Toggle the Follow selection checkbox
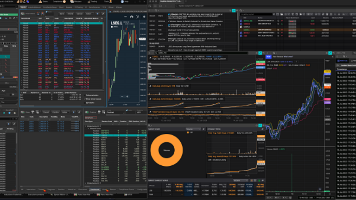This screenshot has width=356, height=200. [86, 95]
